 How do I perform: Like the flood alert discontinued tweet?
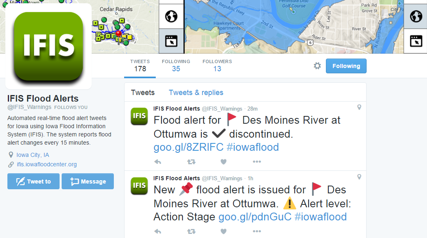coord(223,162)
